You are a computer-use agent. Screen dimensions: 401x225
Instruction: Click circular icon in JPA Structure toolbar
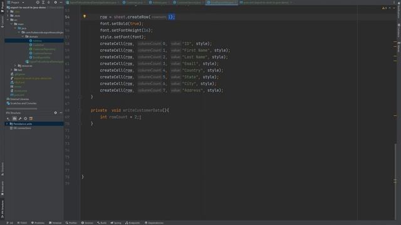click(25, 119)
